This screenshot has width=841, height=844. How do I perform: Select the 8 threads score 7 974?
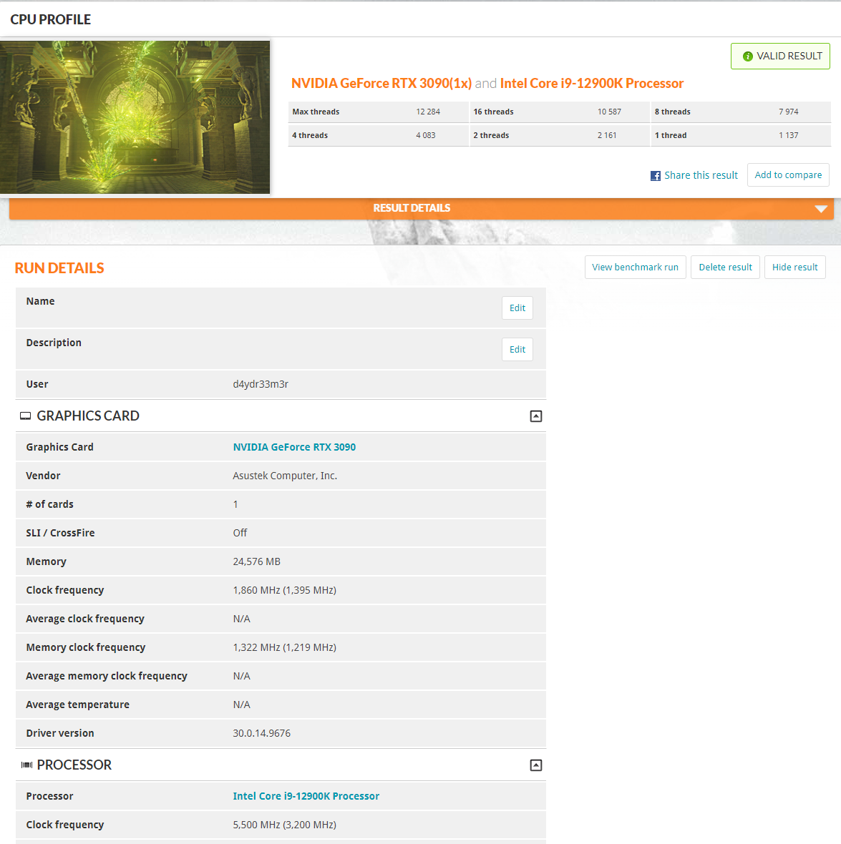(788, 112)
